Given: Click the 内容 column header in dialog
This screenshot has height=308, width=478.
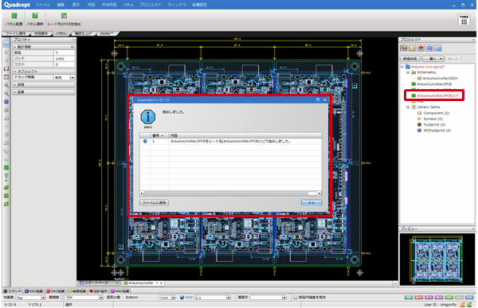Looking at the screenshot, I should coord(245,135).
